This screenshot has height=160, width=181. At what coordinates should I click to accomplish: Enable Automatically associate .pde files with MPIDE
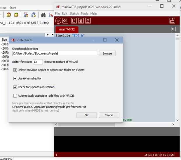pyautogui.click(x=15, y=96)
